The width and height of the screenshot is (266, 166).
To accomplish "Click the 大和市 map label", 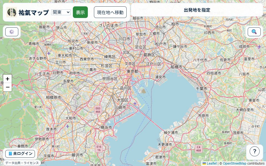I will pyautogui.click(x=71, y=118).
